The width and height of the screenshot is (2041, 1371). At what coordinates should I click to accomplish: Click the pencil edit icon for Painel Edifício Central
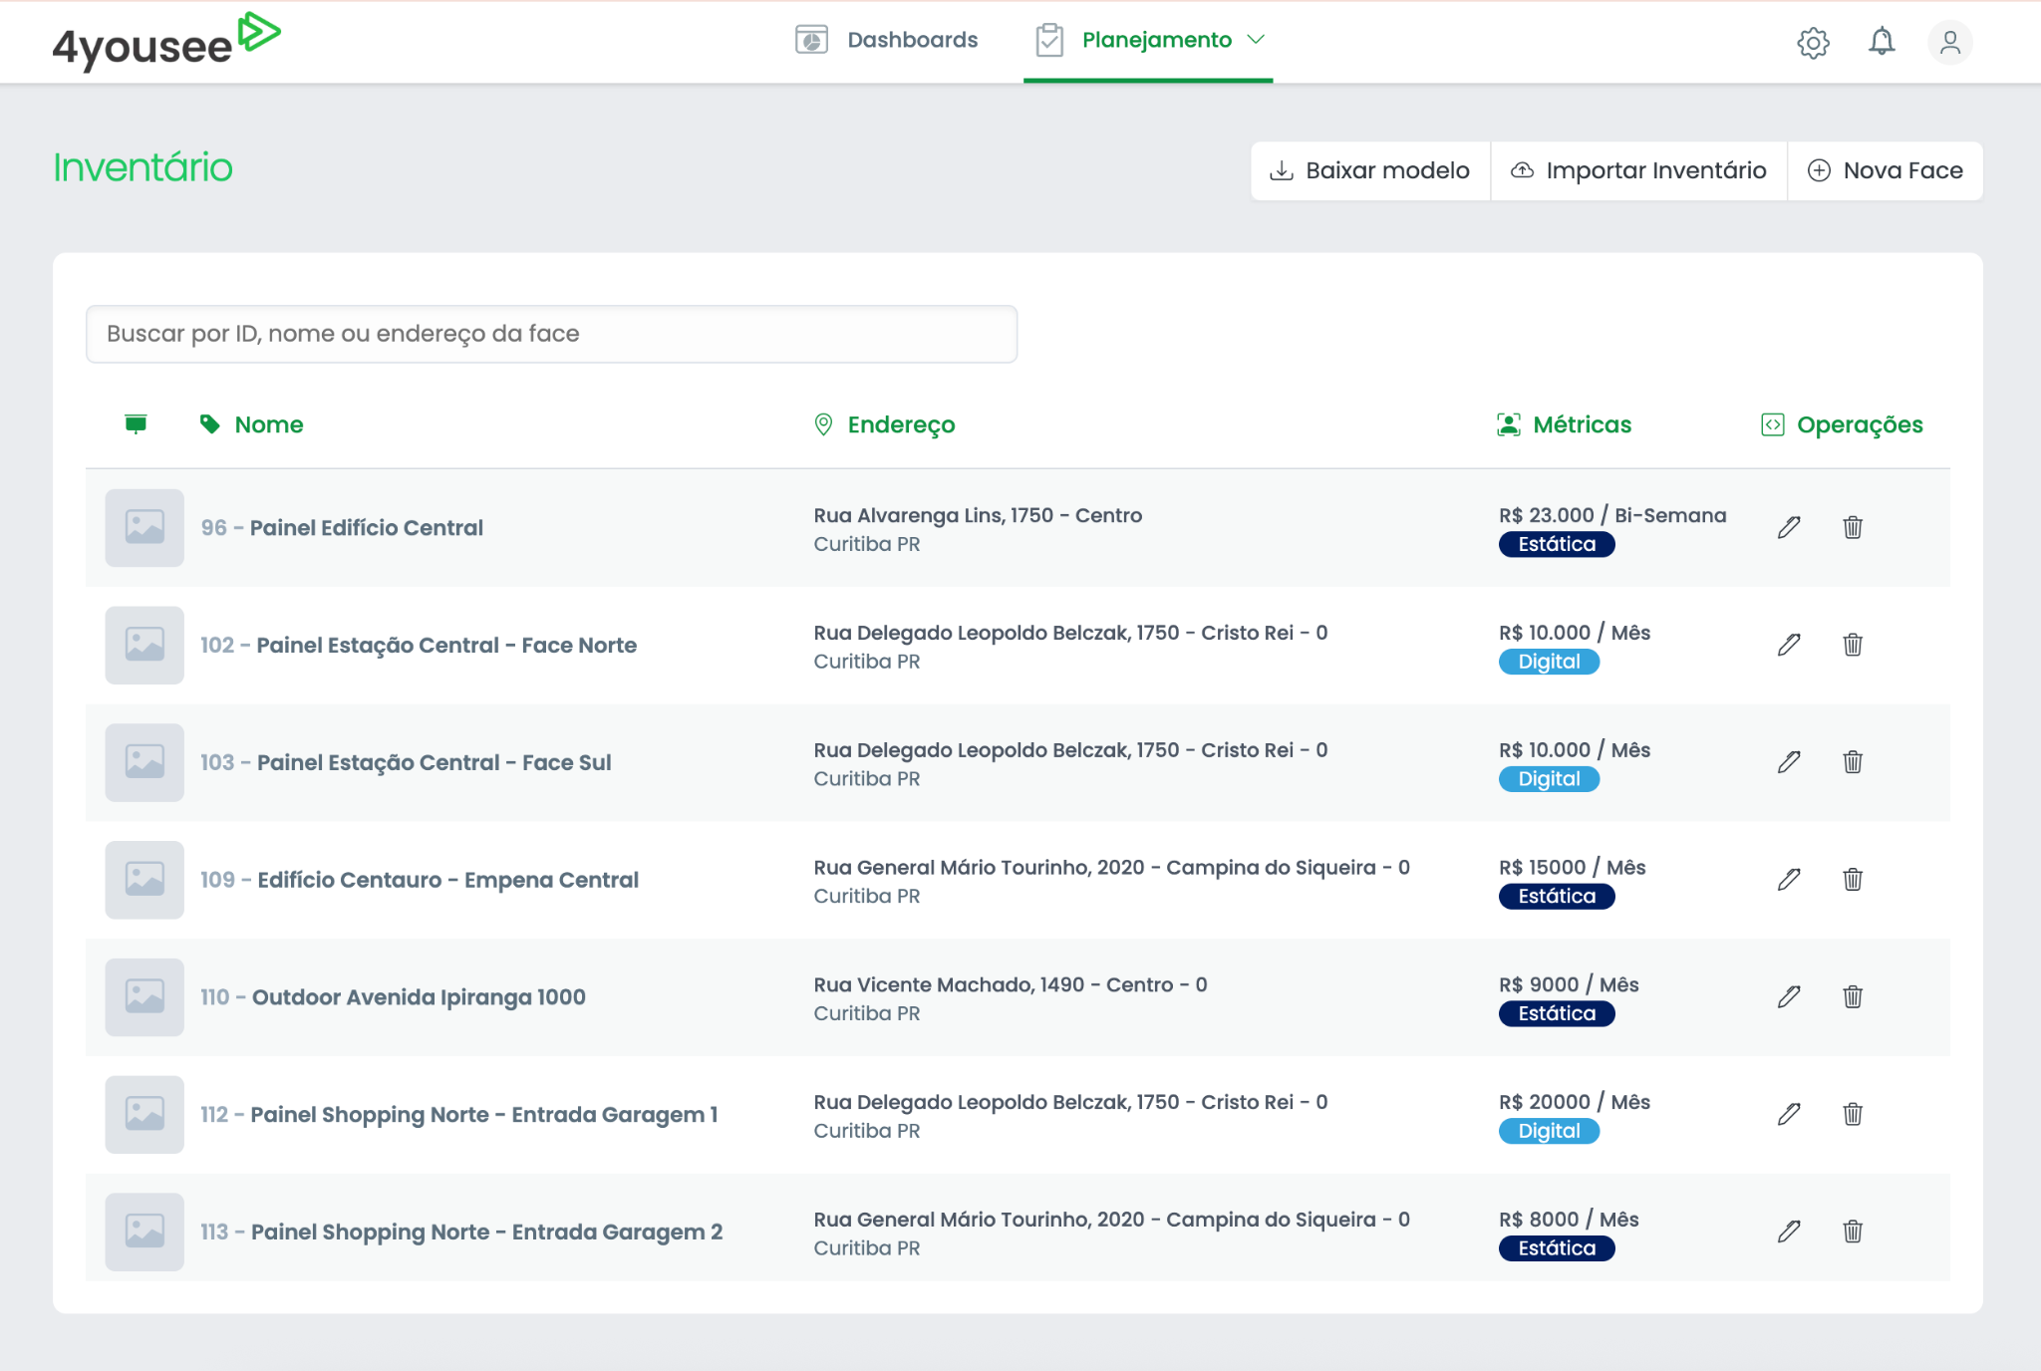[1789, 527]
